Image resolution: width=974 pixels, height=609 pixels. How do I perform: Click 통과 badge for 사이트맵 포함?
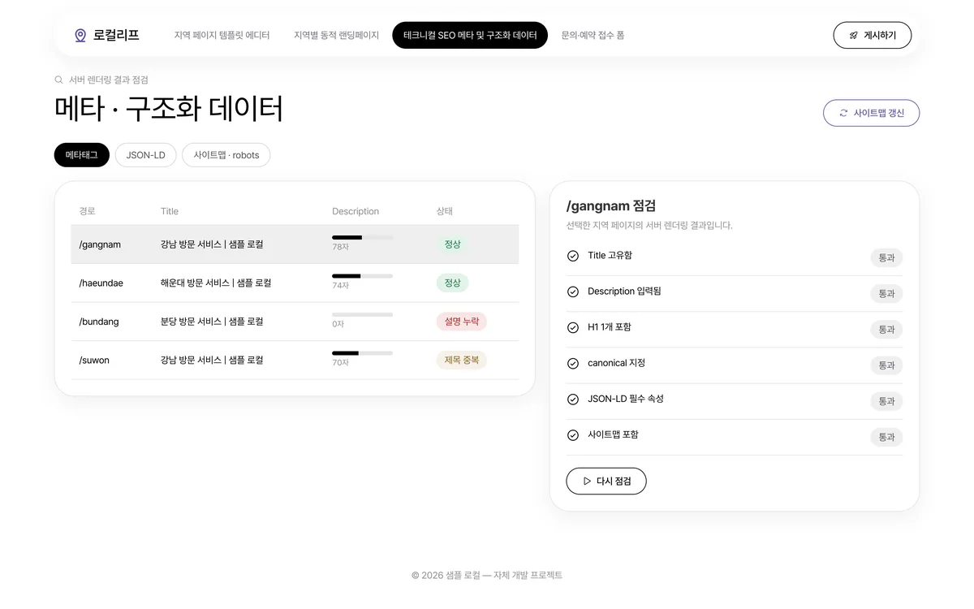point(886,438)
